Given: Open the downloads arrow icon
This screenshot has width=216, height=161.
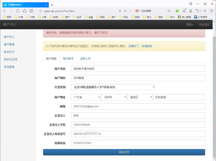Looking at the screenshot, I should tap(184, 11).
